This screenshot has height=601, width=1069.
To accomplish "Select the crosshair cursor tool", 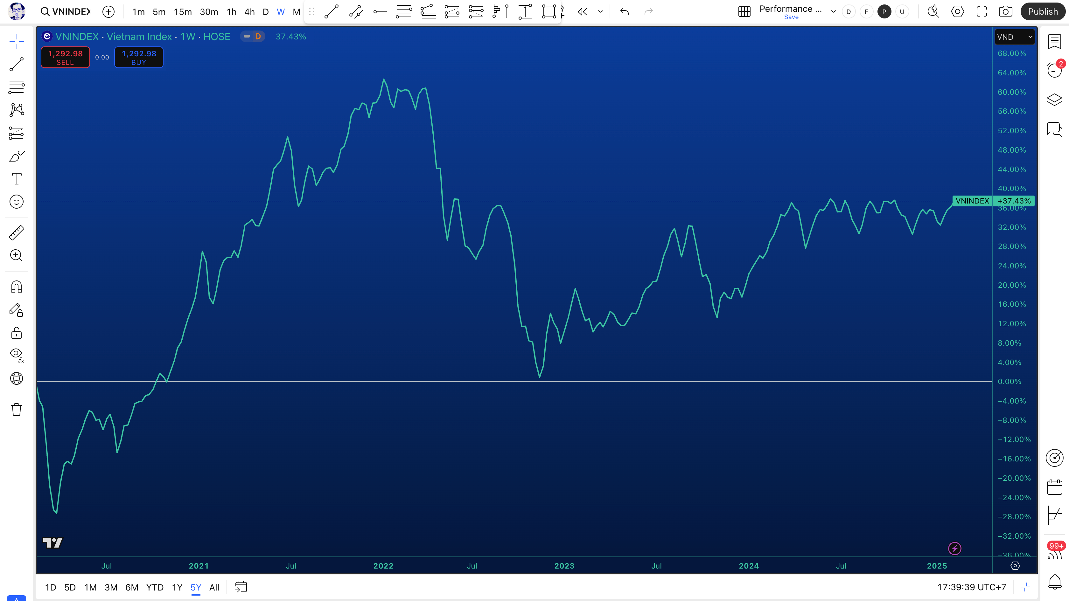I will [x=17, y=41].
